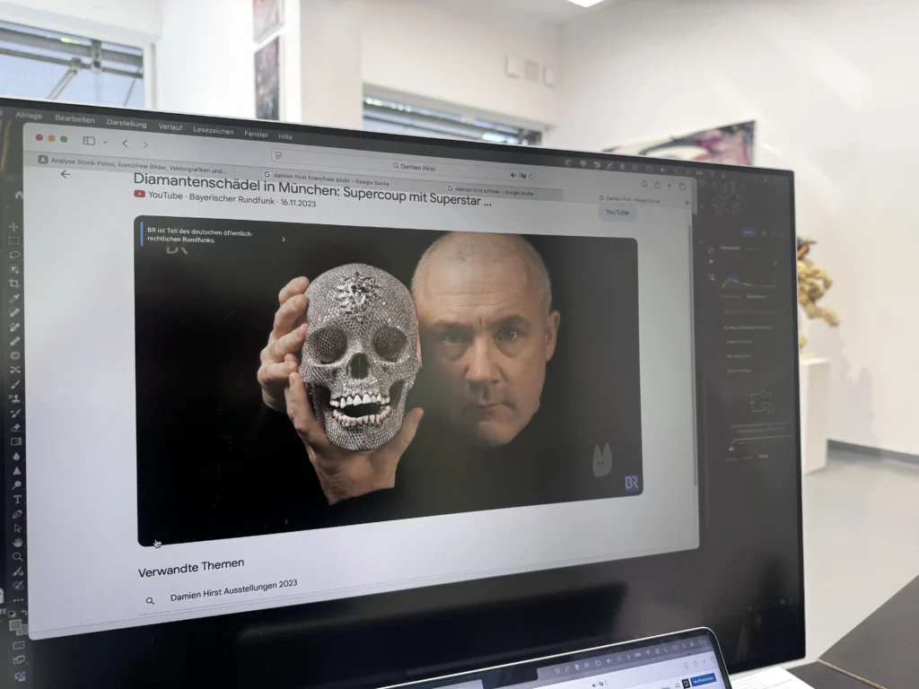Expand the BR public broadcaster info chevron
The height and width of the screenshot is (689, 919).
(284, 239)
